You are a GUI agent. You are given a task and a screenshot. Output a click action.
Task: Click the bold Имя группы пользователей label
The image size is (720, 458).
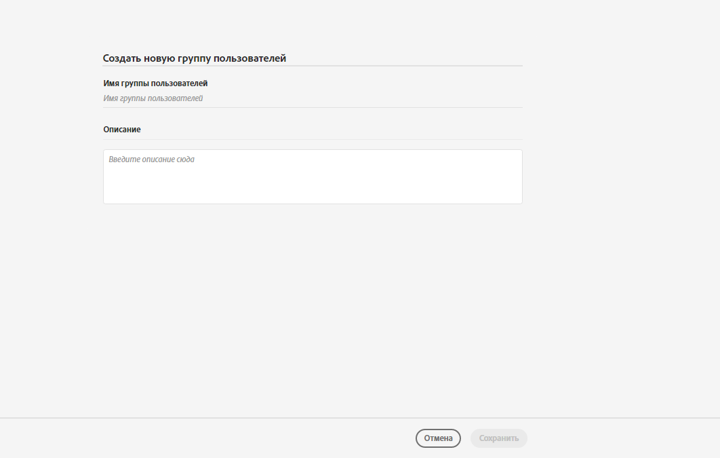(x=155, y=83)
